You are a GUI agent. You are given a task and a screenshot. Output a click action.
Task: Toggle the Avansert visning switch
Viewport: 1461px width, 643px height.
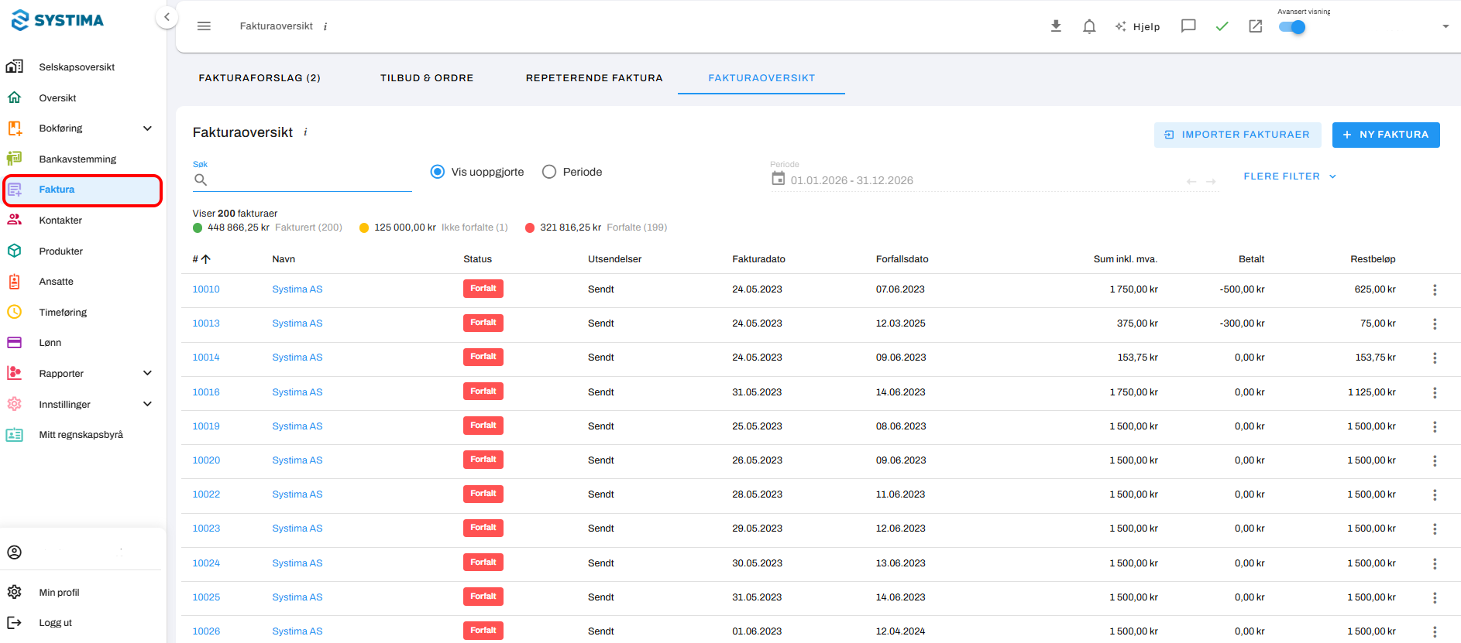pyautogui.click(x=1292, y=27)
